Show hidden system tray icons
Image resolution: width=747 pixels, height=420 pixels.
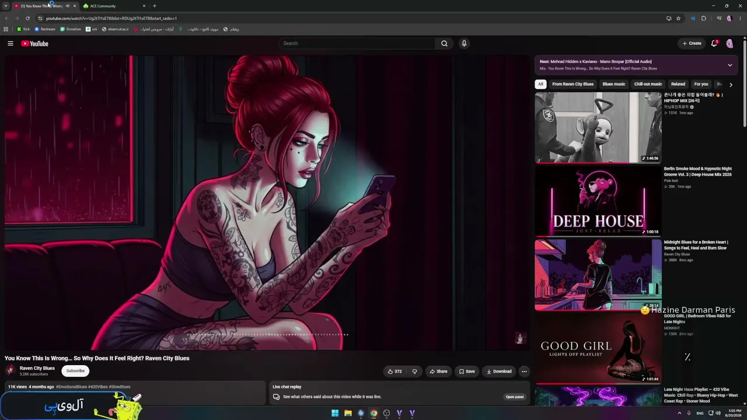(x=679, y=413)
